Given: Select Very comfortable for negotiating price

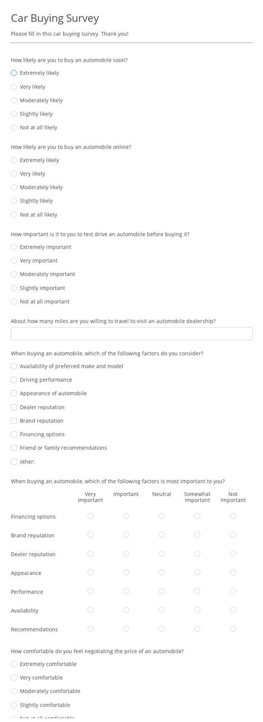Looking at the screenshot, I should [x=14, y=678].
